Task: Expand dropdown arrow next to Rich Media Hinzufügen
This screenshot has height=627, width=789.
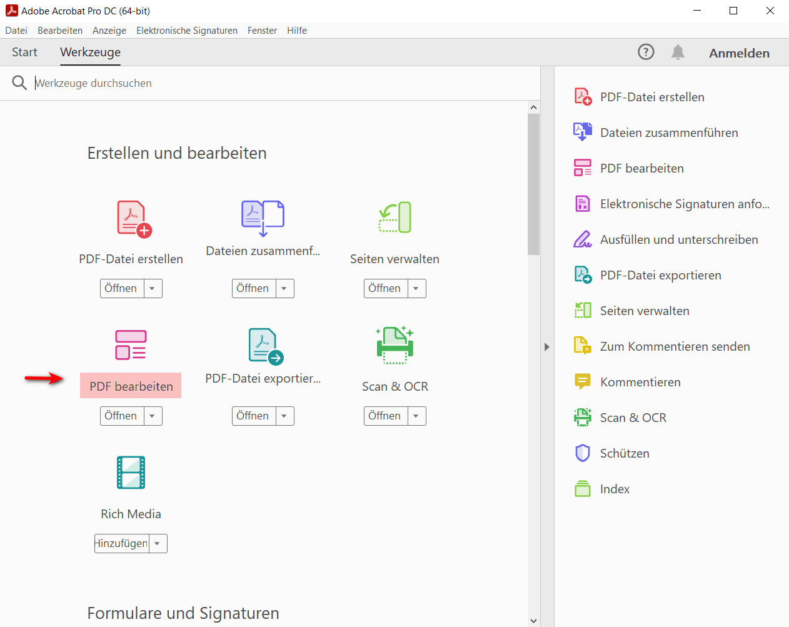Action: [x=158, y=543]
